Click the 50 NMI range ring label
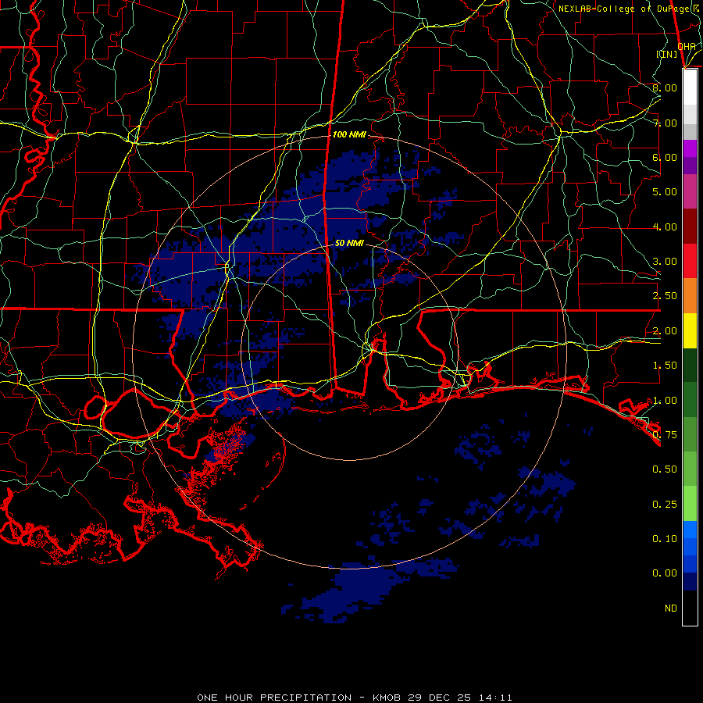703x703 pixels. (349, 243)
